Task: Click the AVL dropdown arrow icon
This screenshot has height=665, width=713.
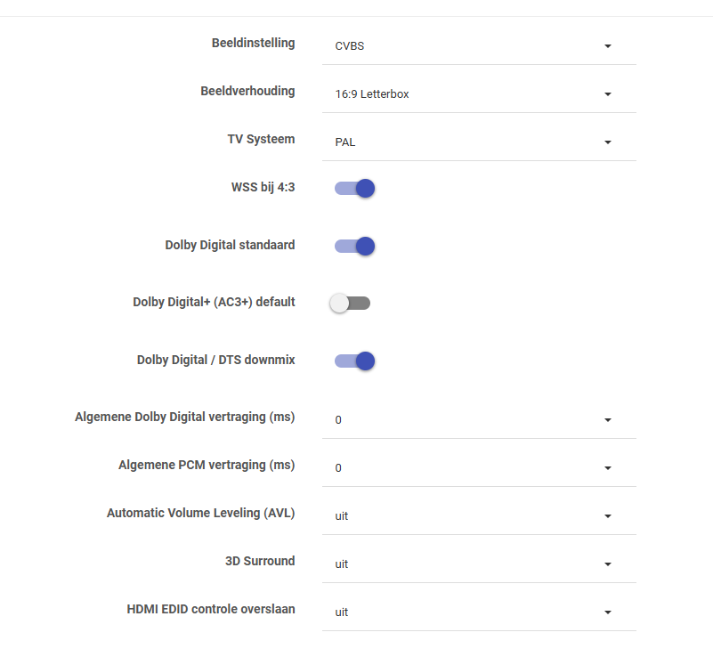Action: point(607,516)
